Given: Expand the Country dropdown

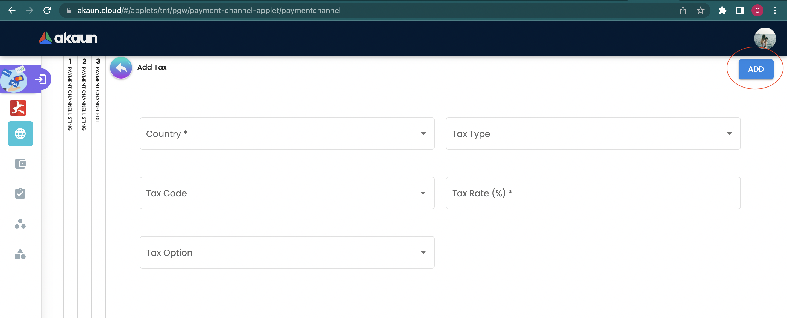Looking at the screenshot, I should coord(287,134).
